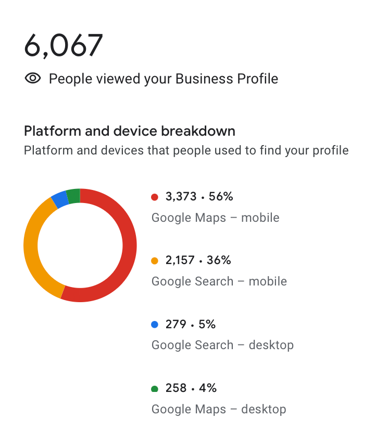Viewport: 375px width, 441px height.
Task: Click the 'Google Maps – mobile' legend label
Action: pos(215,217)
